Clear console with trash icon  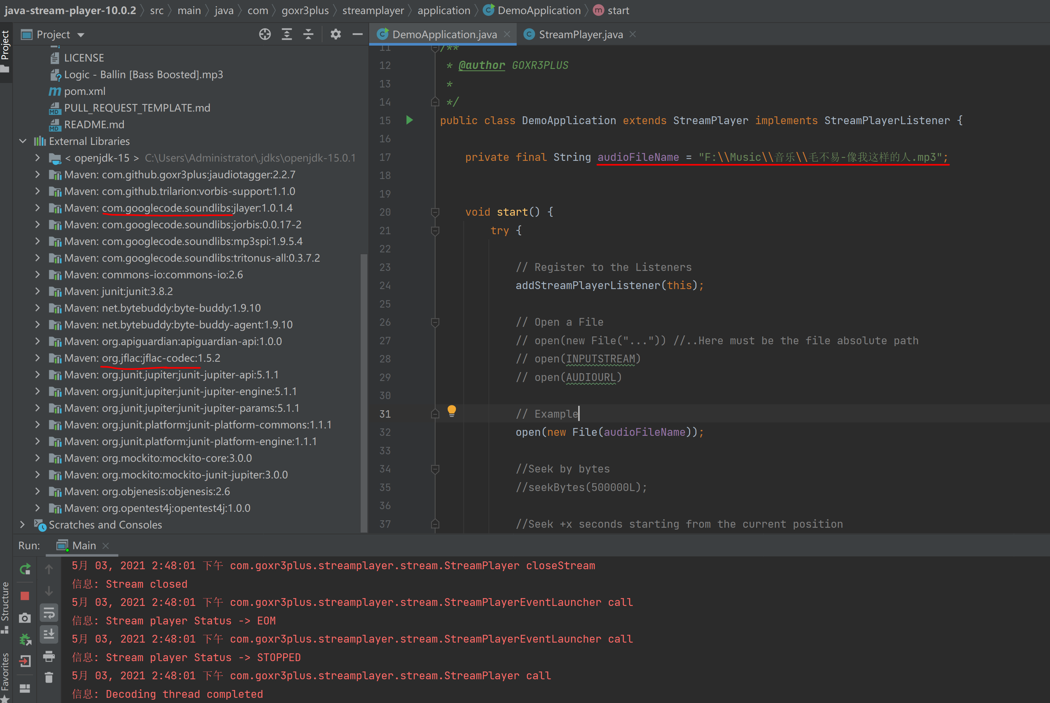49,677
